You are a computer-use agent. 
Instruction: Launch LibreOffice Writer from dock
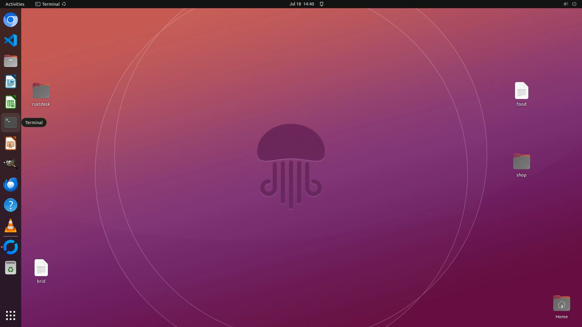tap(11, 82)
